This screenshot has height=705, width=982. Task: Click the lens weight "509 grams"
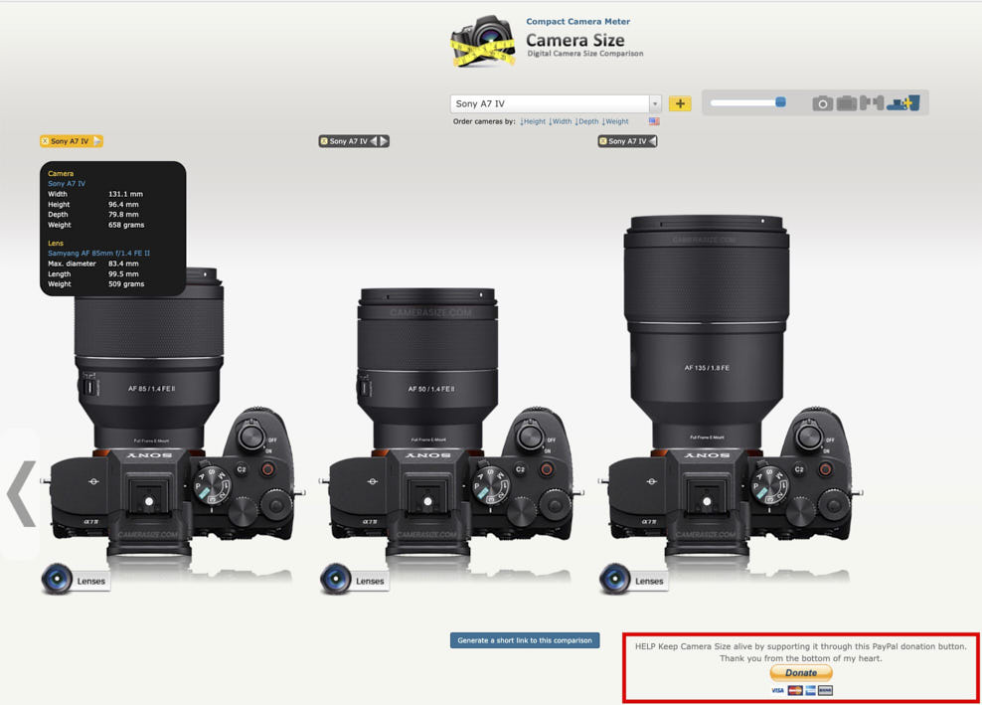point(126,283)
